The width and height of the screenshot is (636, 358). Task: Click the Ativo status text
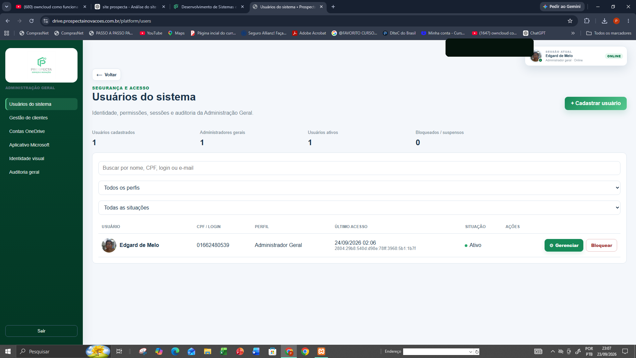pos(475,245)
